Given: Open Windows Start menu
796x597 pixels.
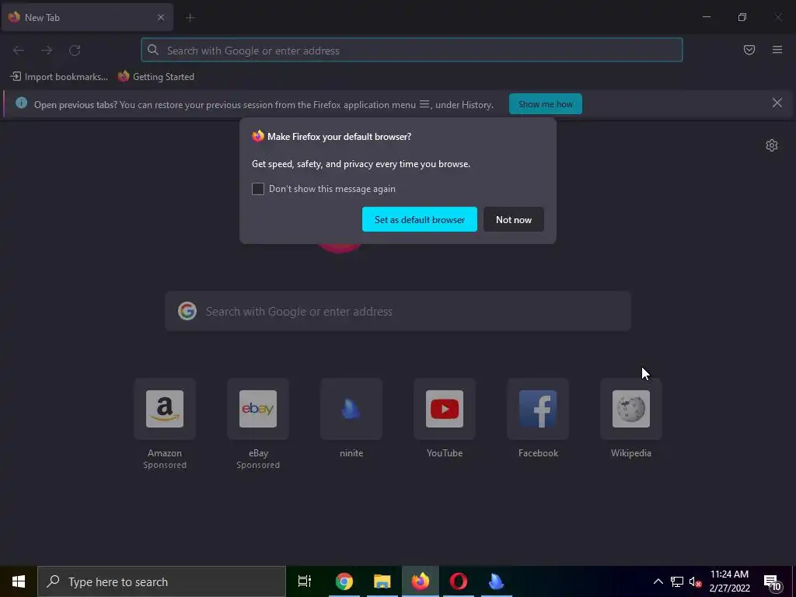Looking at the screenshot, I should pyautogui.click(x=19, y=581).
